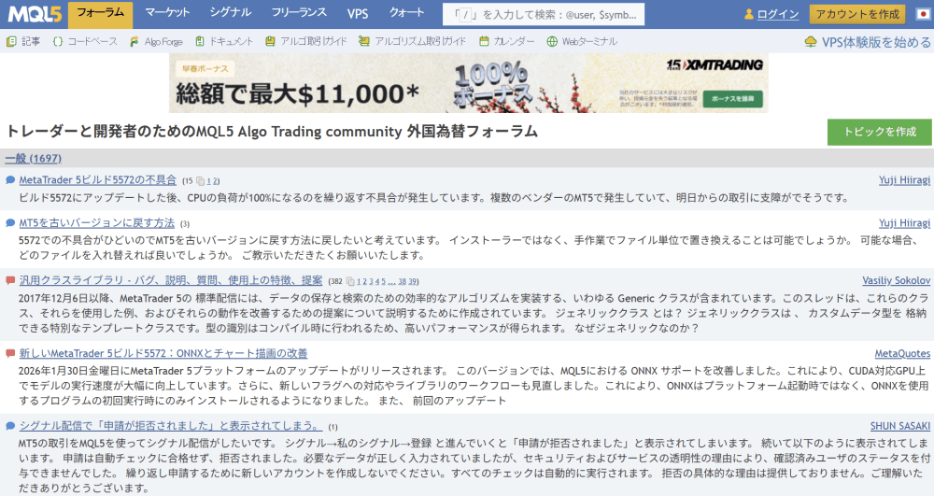Click pages icon of 汎用クラスライブラリ topic
The height and width of the screenshot is (496, 934).
pyautogui.click(x=350, y=282)
